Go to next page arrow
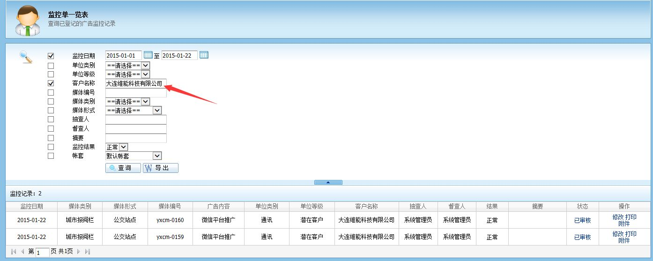The width and height of the screenshot is (653, 261). (79, 252)
